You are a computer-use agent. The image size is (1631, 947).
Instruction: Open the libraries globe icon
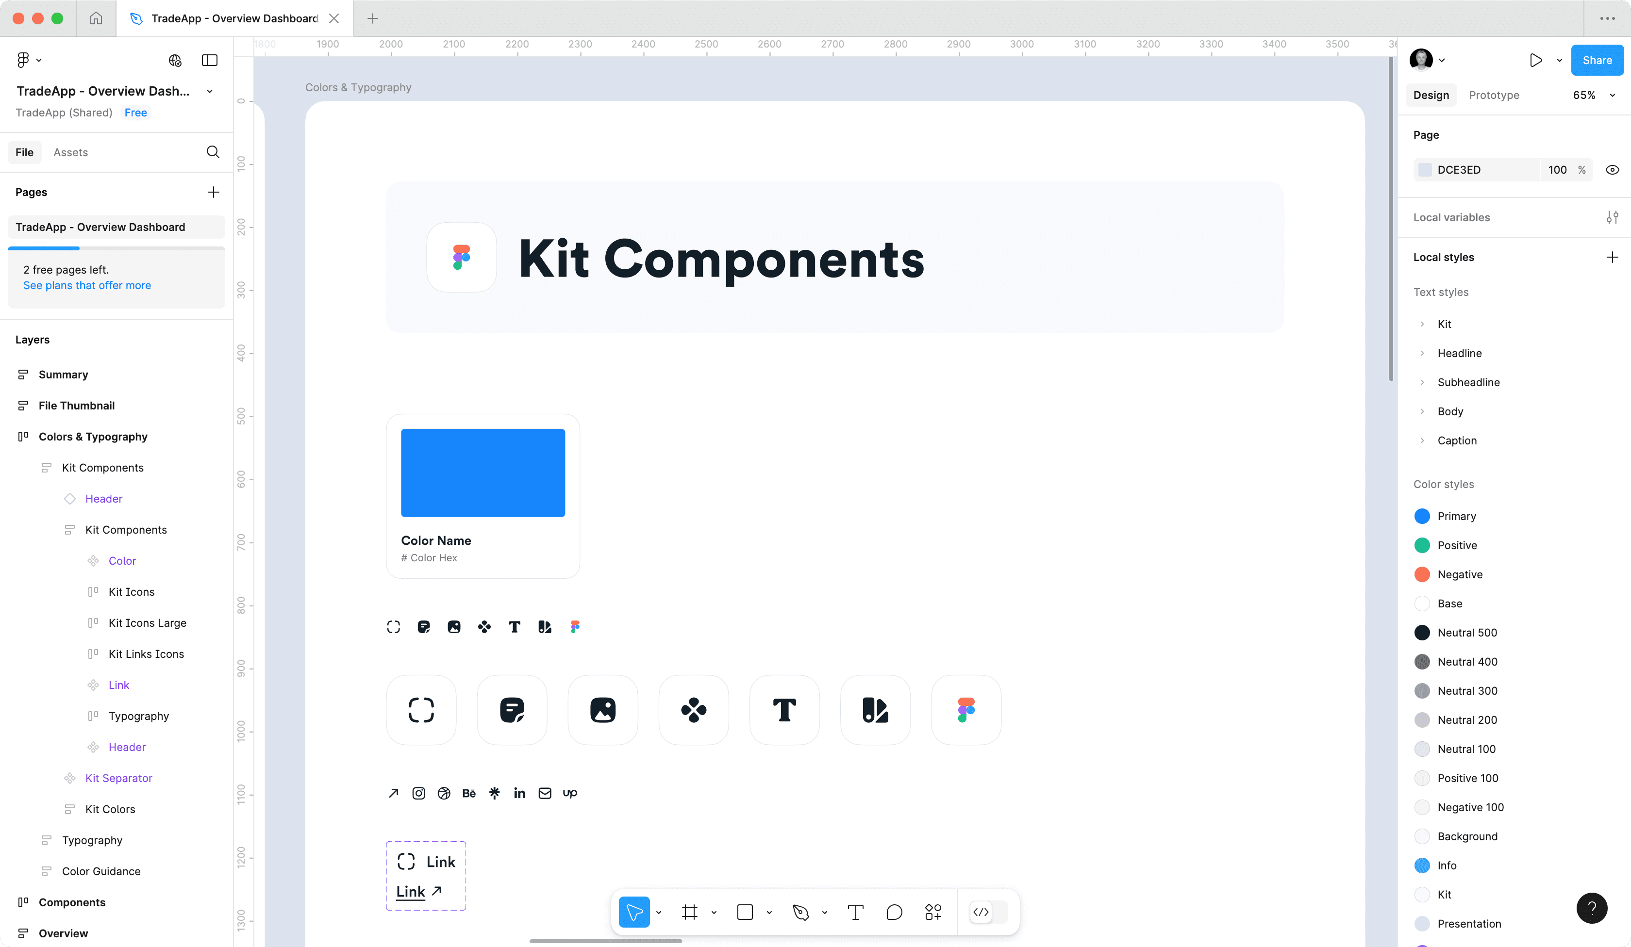coord(175,60)
